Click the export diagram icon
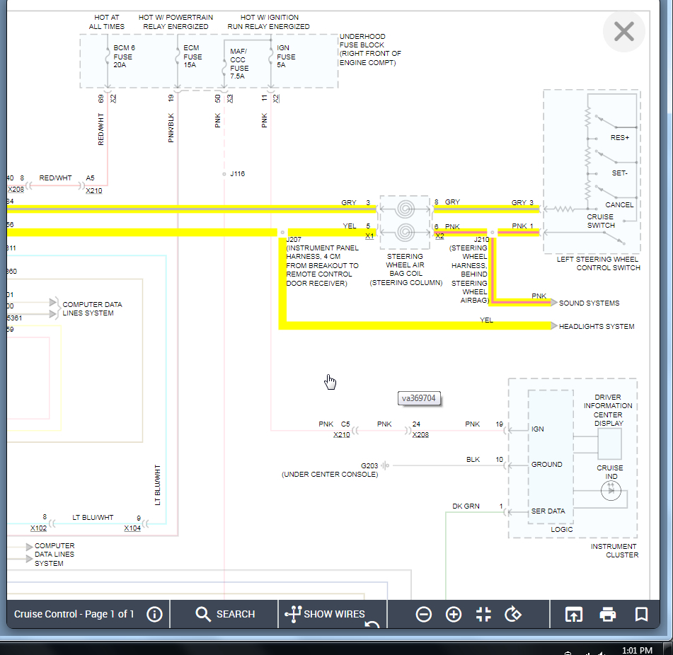673x655 pixels. tap(574, 614)
